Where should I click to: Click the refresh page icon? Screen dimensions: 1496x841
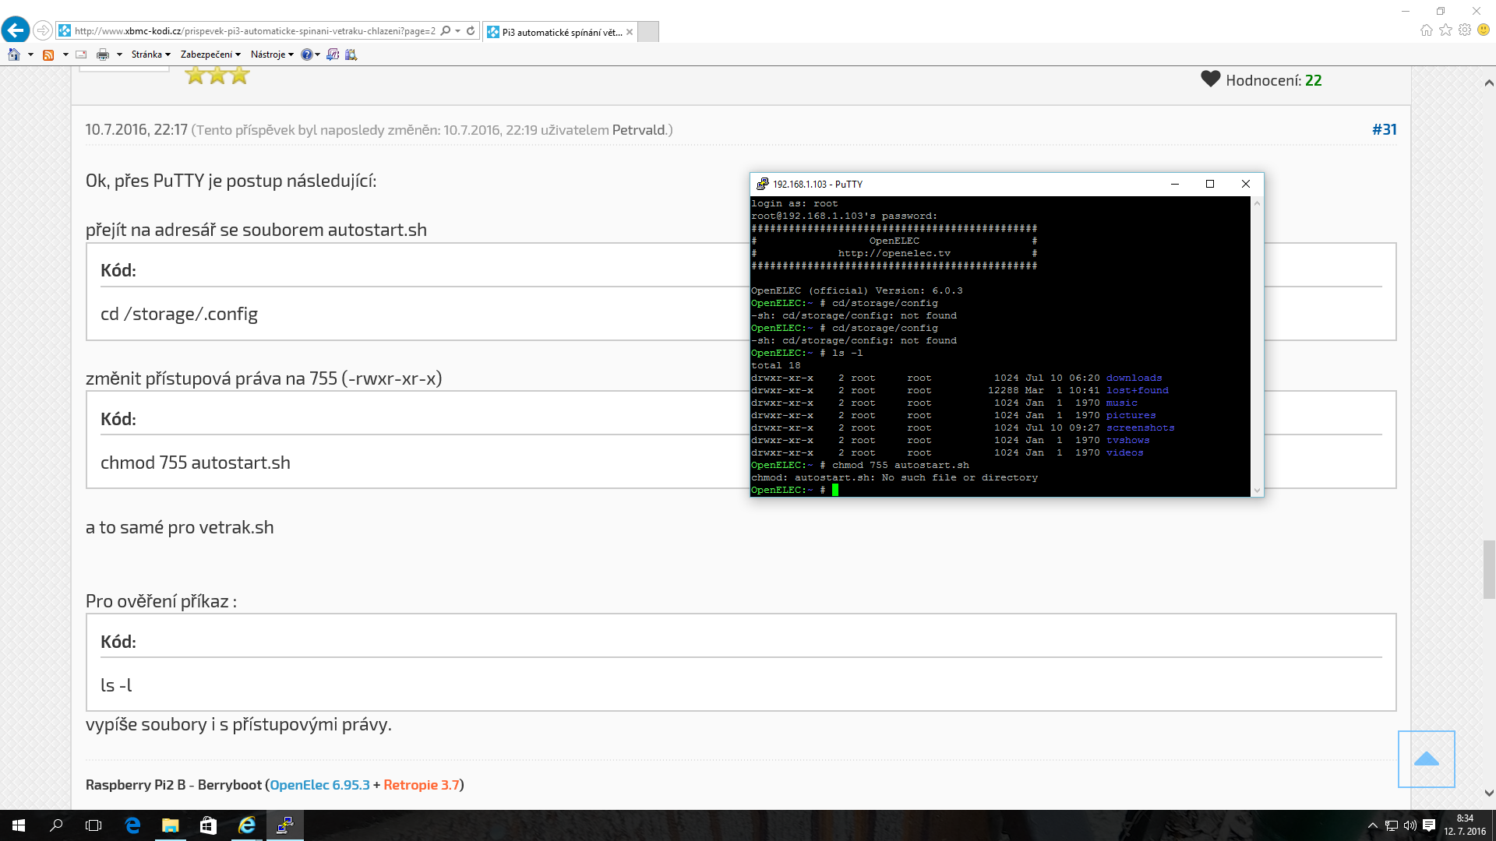click(471, 31)
